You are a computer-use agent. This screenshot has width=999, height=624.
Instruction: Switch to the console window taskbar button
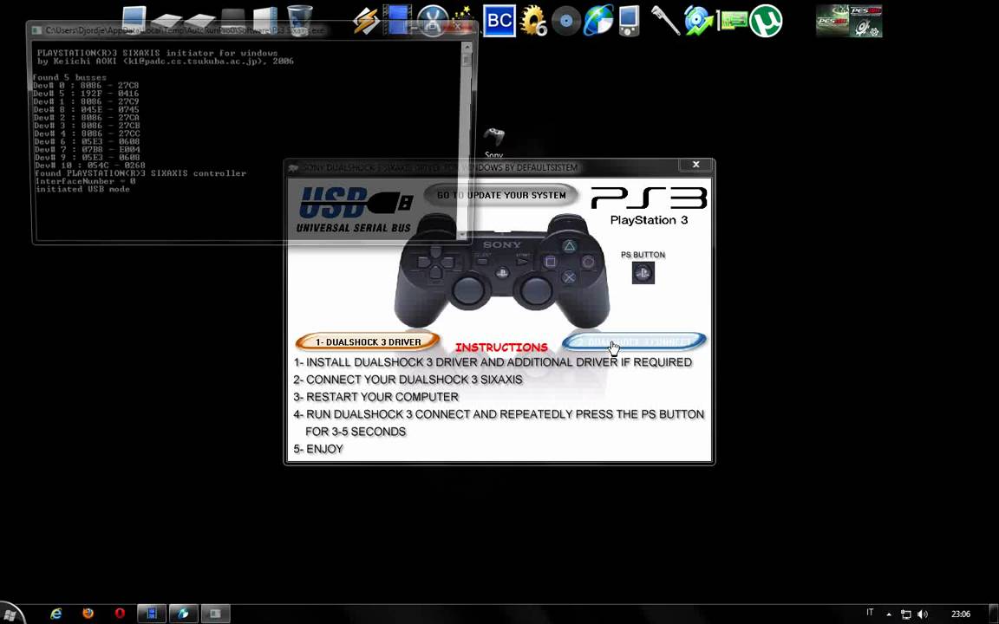click(215, 614)
